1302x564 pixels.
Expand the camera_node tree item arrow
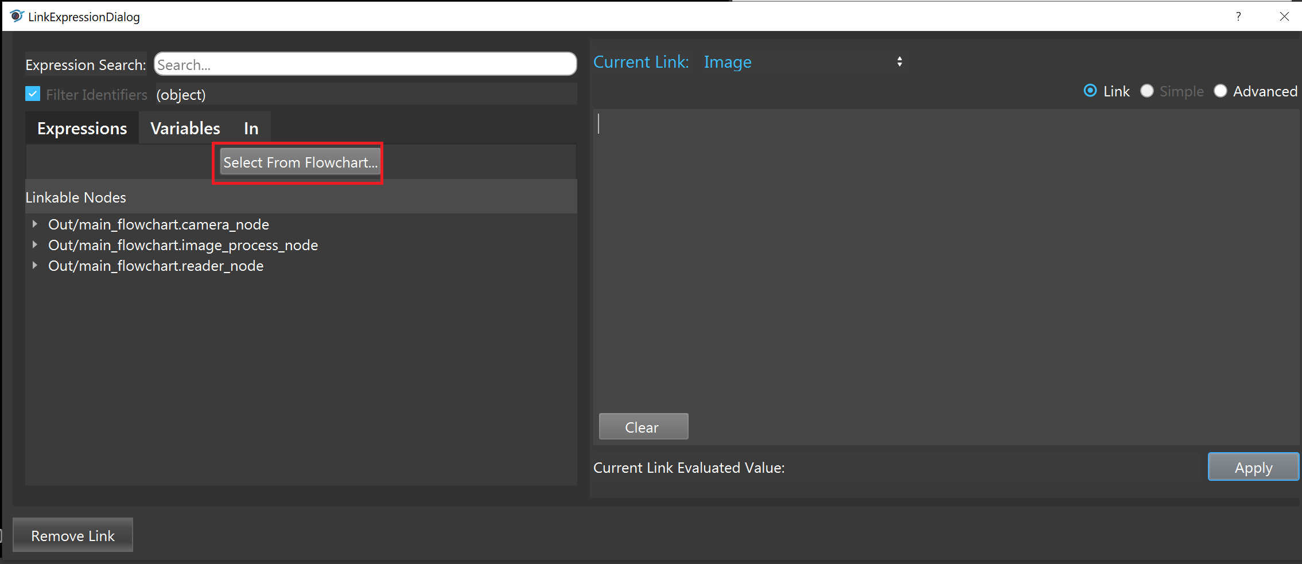pyautogui.click(x=35, y=224)
